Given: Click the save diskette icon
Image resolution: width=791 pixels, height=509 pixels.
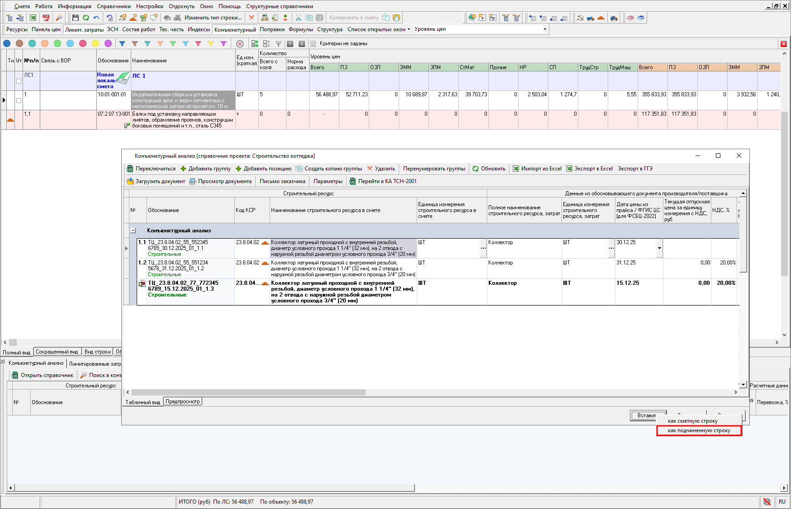Looking at the screenshot, I should point(75,18).
